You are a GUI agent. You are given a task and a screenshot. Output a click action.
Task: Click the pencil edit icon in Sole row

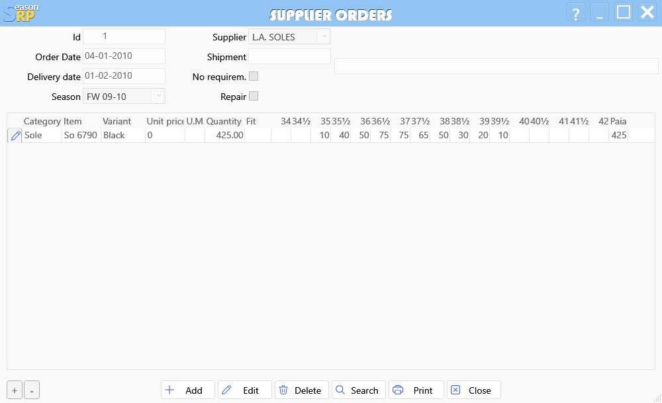coord(15,136)
